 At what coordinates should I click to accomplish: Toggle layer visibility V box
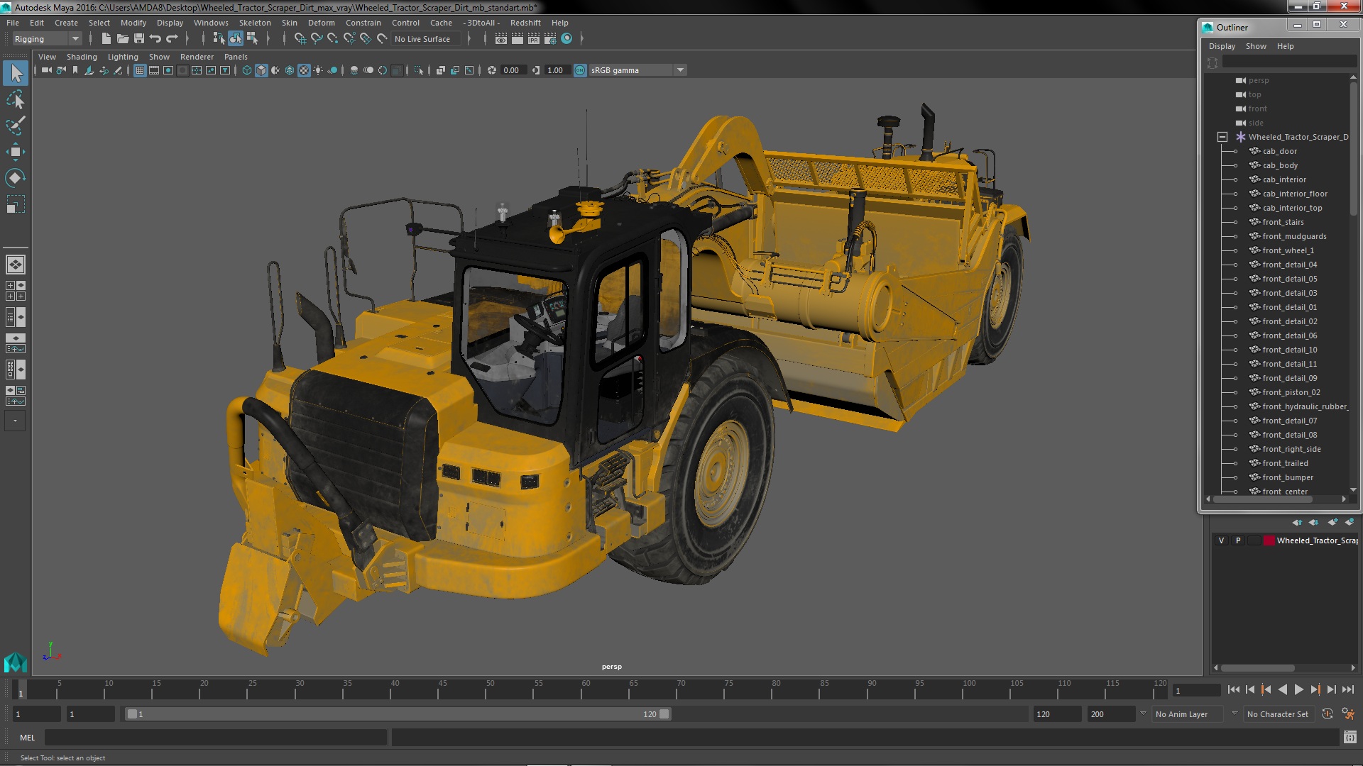[x=1221, y=540]
